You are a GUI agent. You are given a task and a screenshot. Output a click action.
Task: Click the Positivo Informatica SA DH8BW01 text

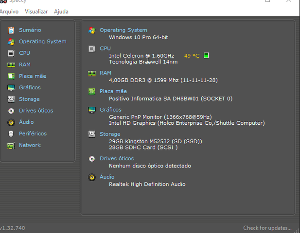171,99
